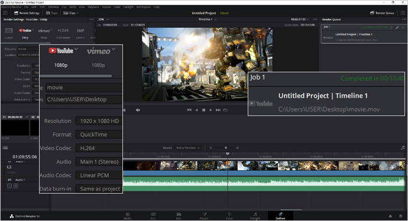
Task: Open Render Queue panel options menu
Action: tap(404, 19)
